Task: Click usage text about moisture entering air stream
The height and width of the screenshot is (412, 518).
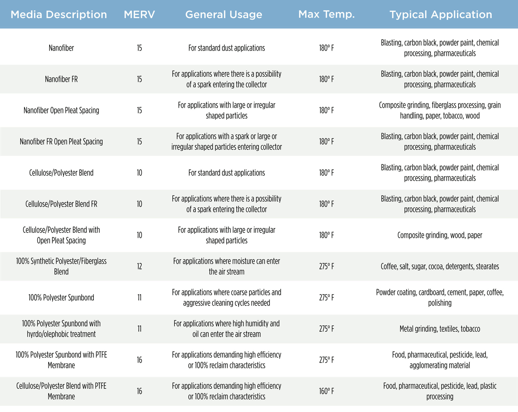Action: 227,266
